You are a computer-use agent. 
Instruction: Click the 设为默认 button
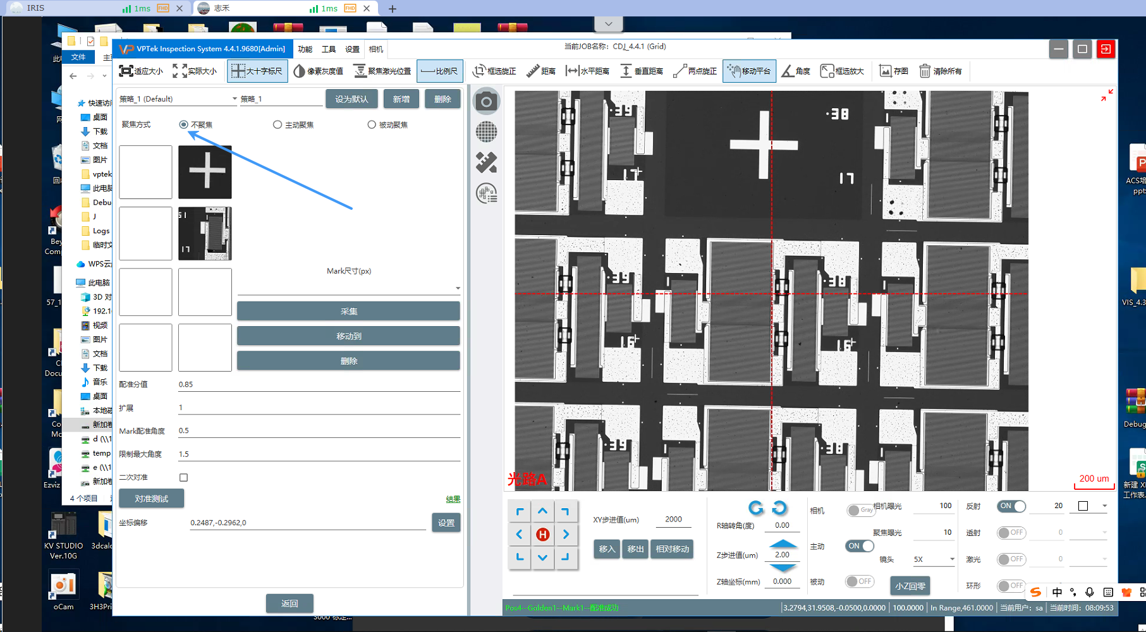pos(351,99)
